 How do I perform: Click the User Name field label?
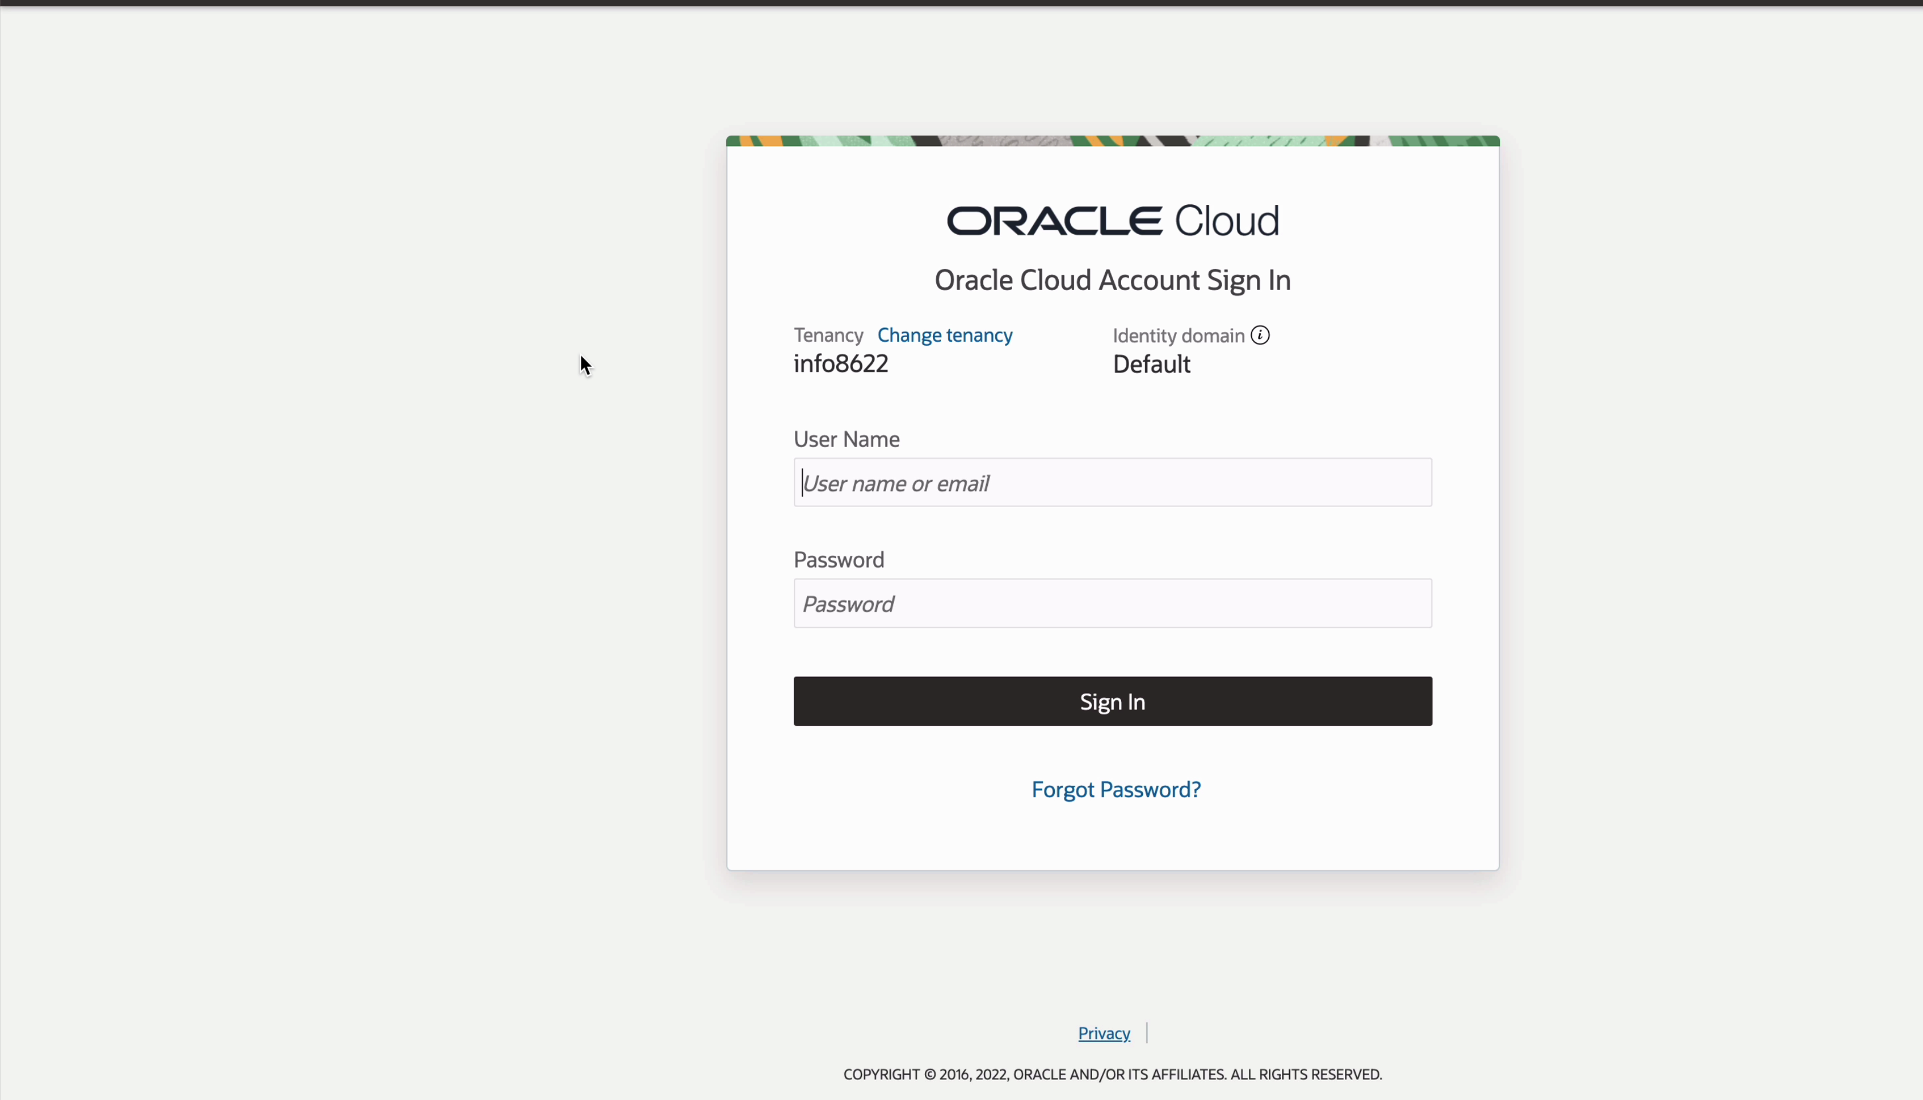(846, 439)
